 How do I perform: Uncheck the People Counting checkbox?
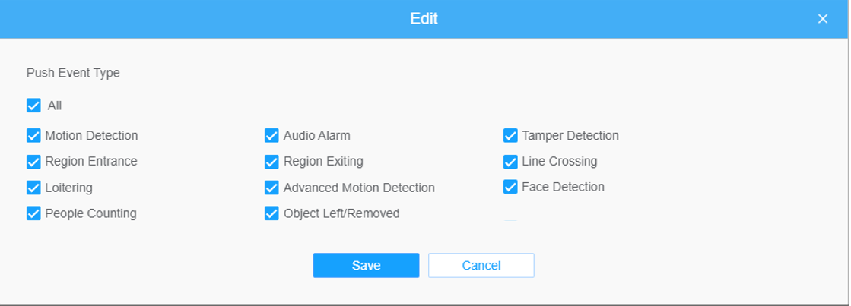[x=33, y=213]
